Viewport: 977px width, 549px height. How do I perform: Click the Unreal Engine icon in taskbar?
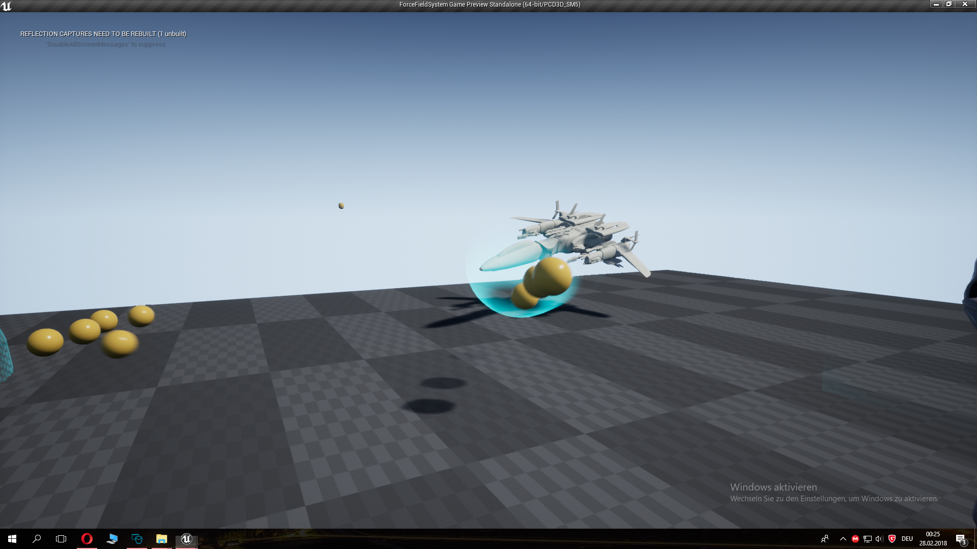pos(186,538)
